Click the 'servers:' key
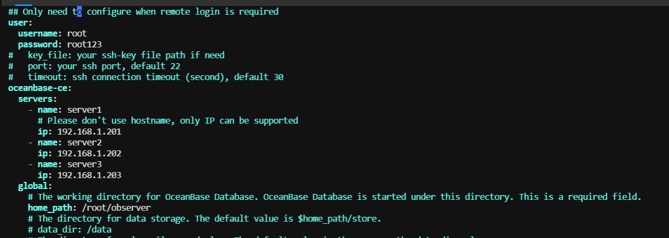 pyautogui.click(x=38, y=99)
